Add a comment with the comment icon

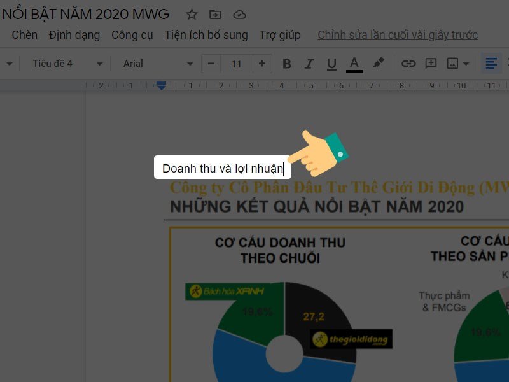[431, 63]
